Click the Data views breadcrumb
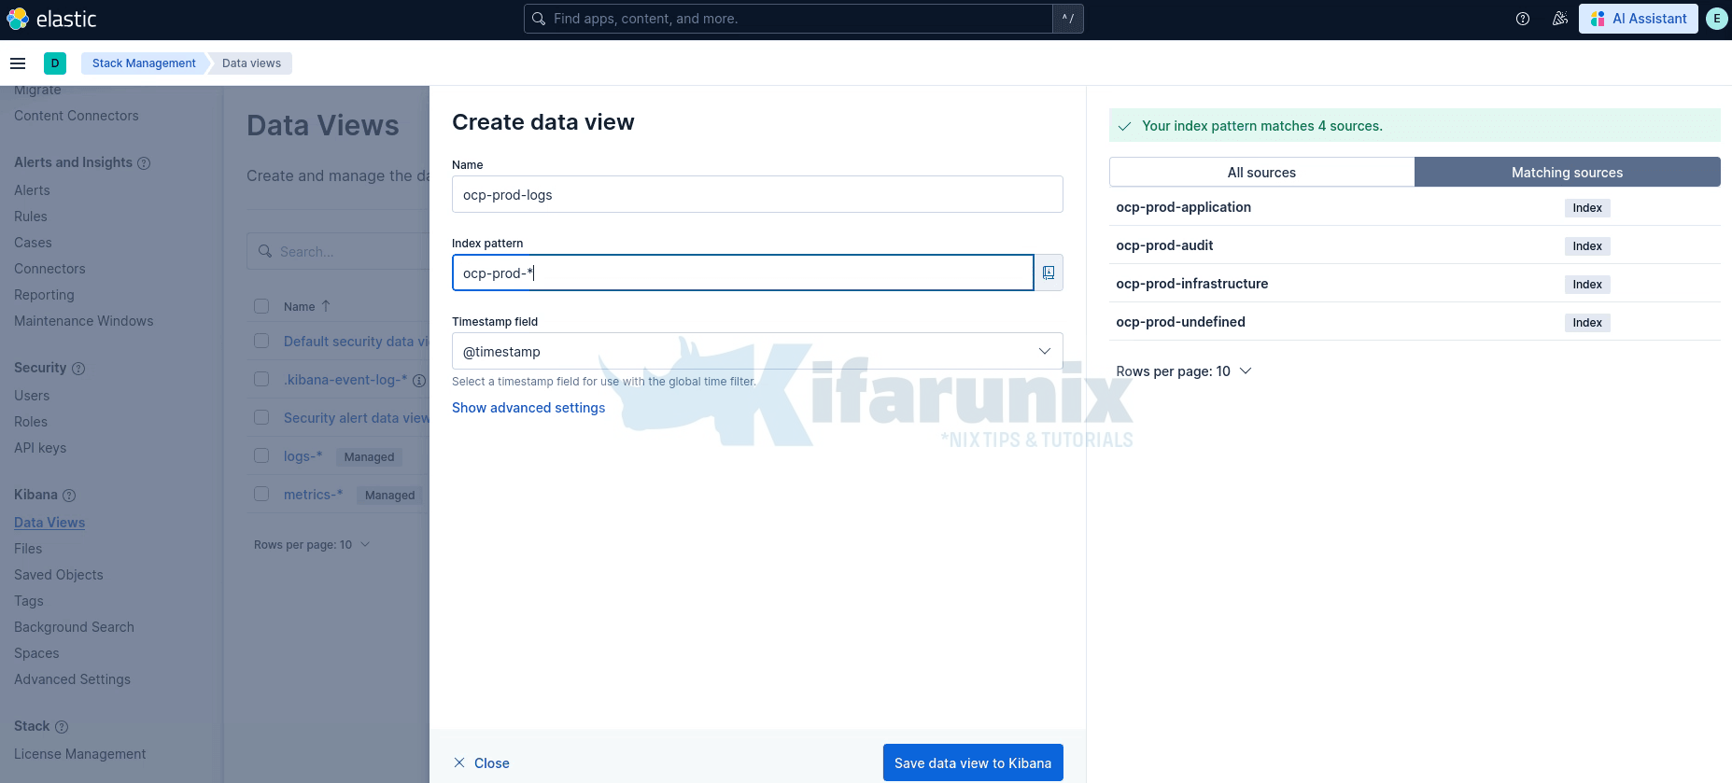 251,63
